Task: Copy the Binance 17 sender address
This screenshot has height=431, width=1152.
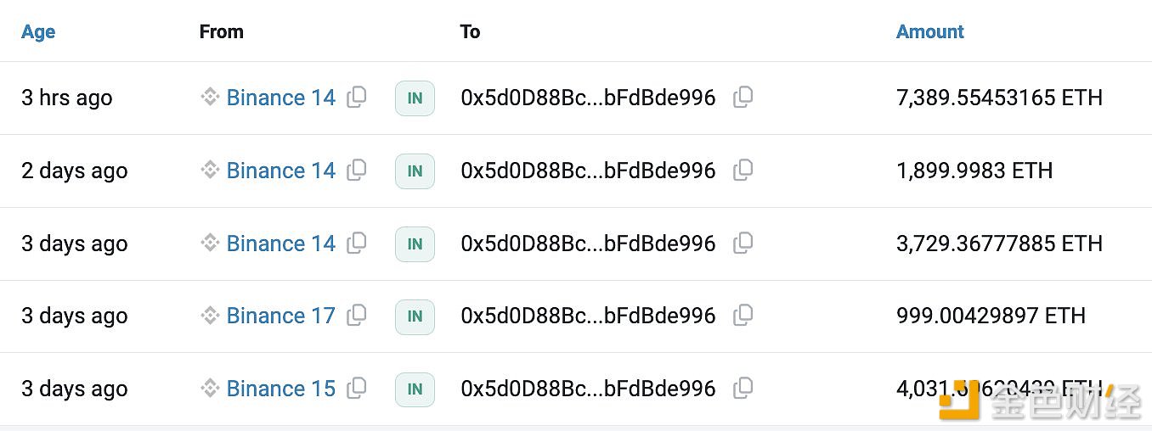Action: (357, 315)
